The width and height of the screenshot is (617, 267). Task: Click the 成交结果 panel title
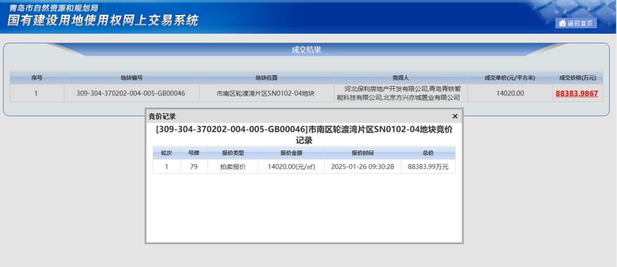306,50
